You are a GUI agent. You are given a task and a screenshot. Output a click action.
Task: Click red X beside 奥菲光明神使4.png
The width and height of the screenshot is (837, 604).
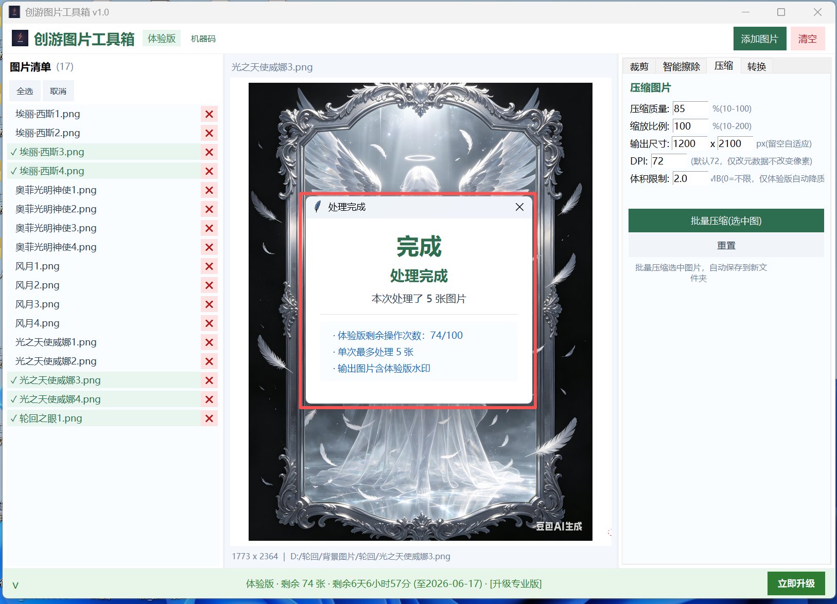tap(209, 247)
